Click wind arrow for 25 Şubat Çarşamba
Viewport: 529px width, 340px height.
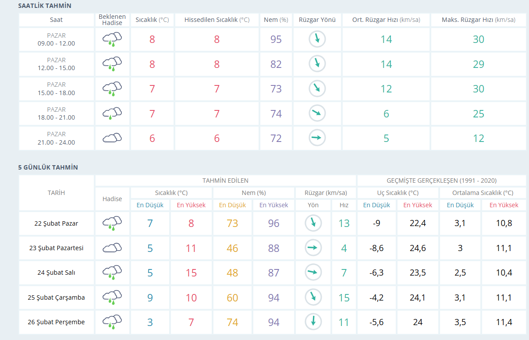click(x=313, y=297)
